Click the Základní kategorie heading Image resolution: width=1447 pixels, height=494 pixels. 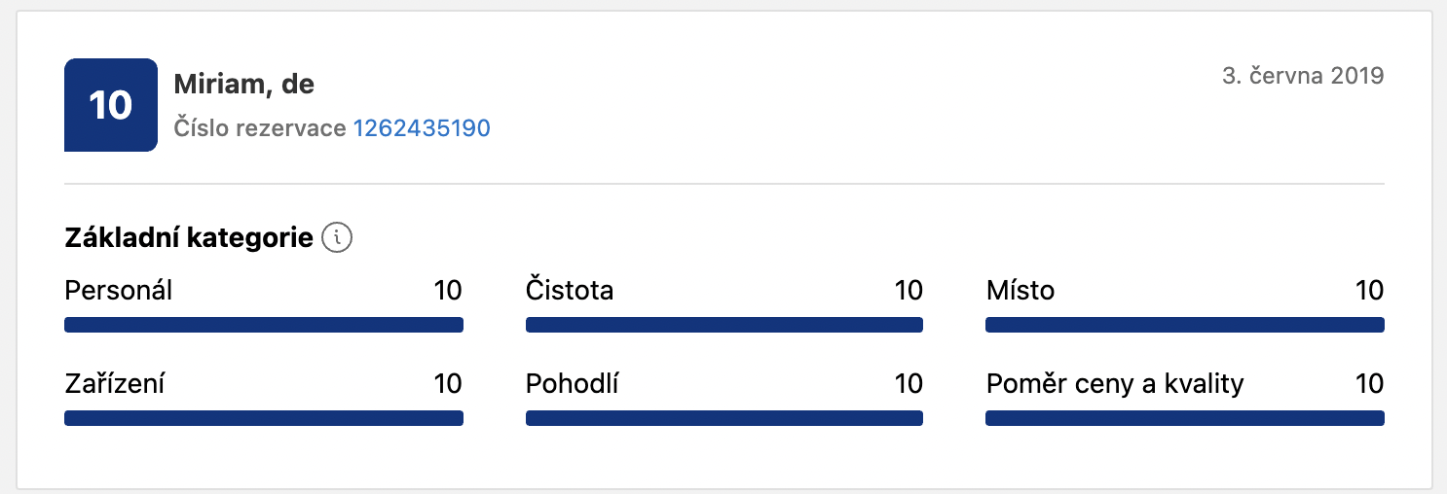(189, 237)
